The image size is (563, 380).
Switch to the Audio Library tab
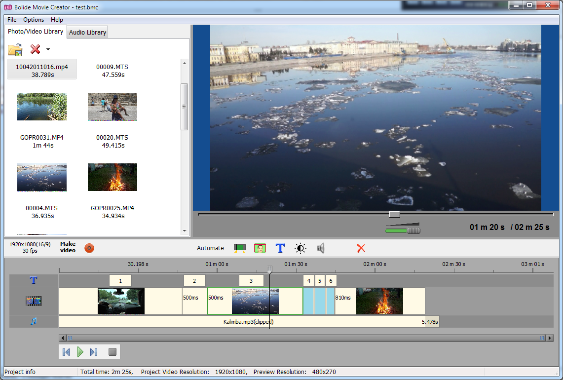(87, 33)
